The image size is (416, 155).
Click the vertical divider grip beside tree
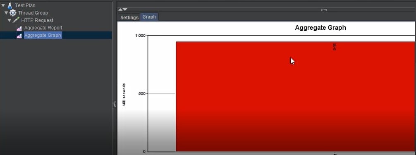[x=115, y=104]
